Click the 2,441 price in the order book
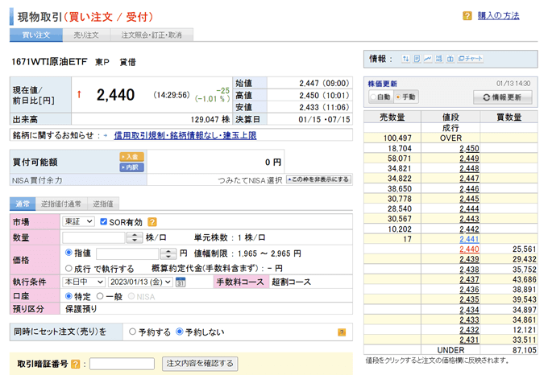The image size is (548, 375). [469, 239]
